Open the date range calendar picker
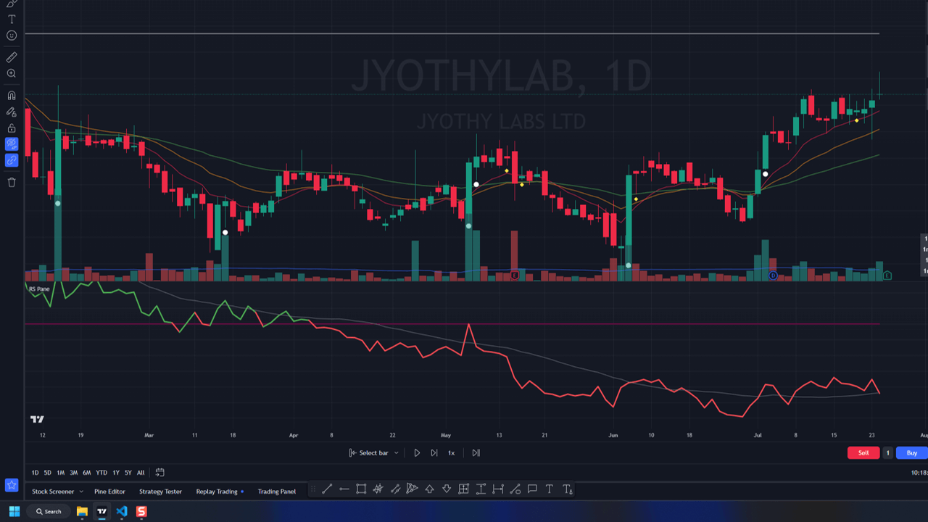928x522 pixels. tap(159, 472)
